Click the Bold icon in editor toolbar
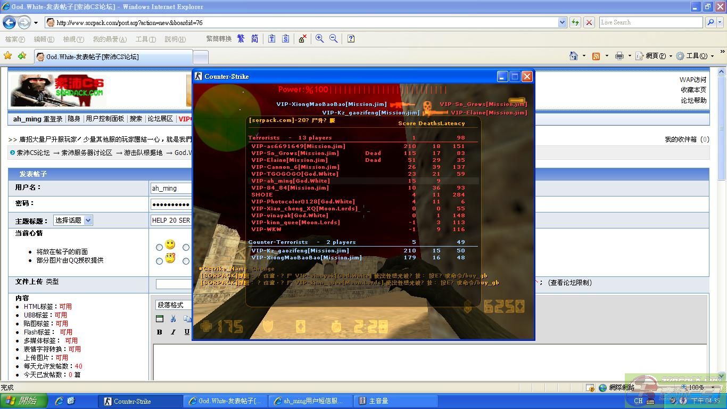Viewport: 727px width, 409px height. coord(159,332)
